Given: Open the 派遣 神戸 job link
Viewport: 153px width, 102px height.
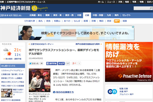Looking at the screenshot, I should (x=124, y=92).
